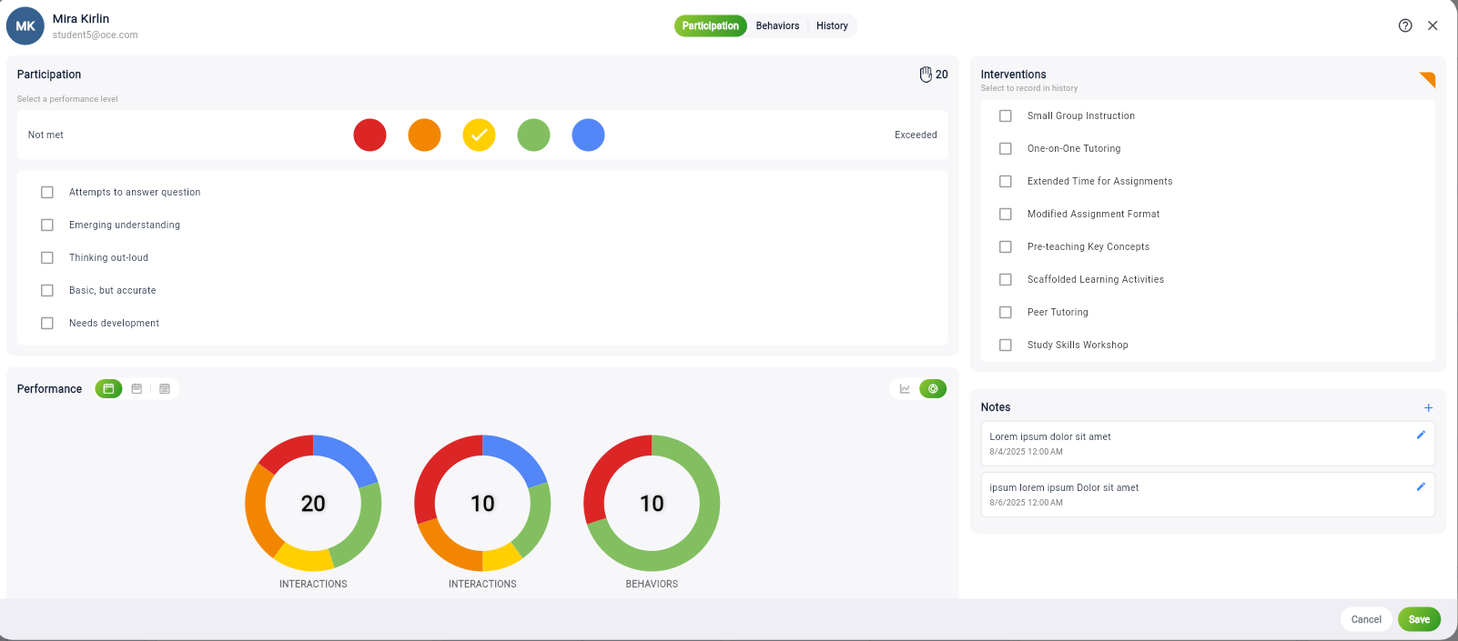Image resolution: width=1458 pixels, height=641 pixels.
Task: Click the orange corner flag in Interventions
Action: click(1427, 79)
